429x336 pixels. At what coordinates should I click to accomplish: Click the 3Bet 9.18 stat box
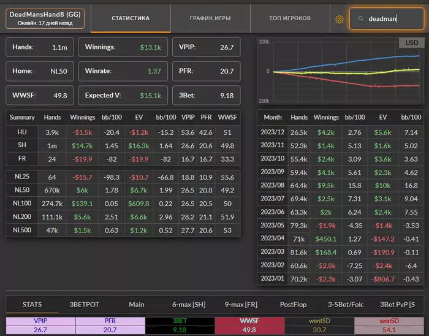point(207,95)
